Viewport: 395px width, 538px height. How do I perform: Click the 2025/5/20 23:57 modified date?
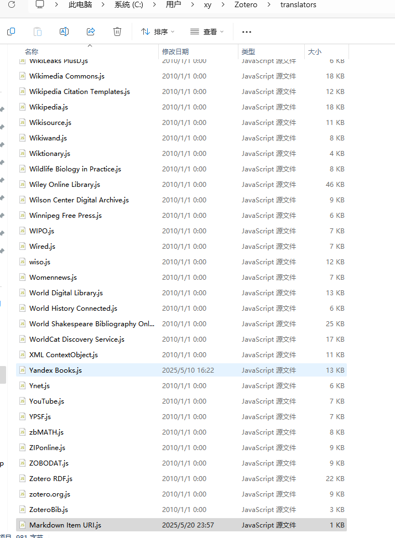click(x=188, y=525)
